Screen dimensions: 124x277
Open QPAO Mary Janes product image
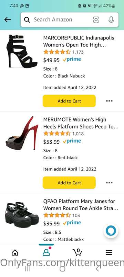[x=22, y=215]
